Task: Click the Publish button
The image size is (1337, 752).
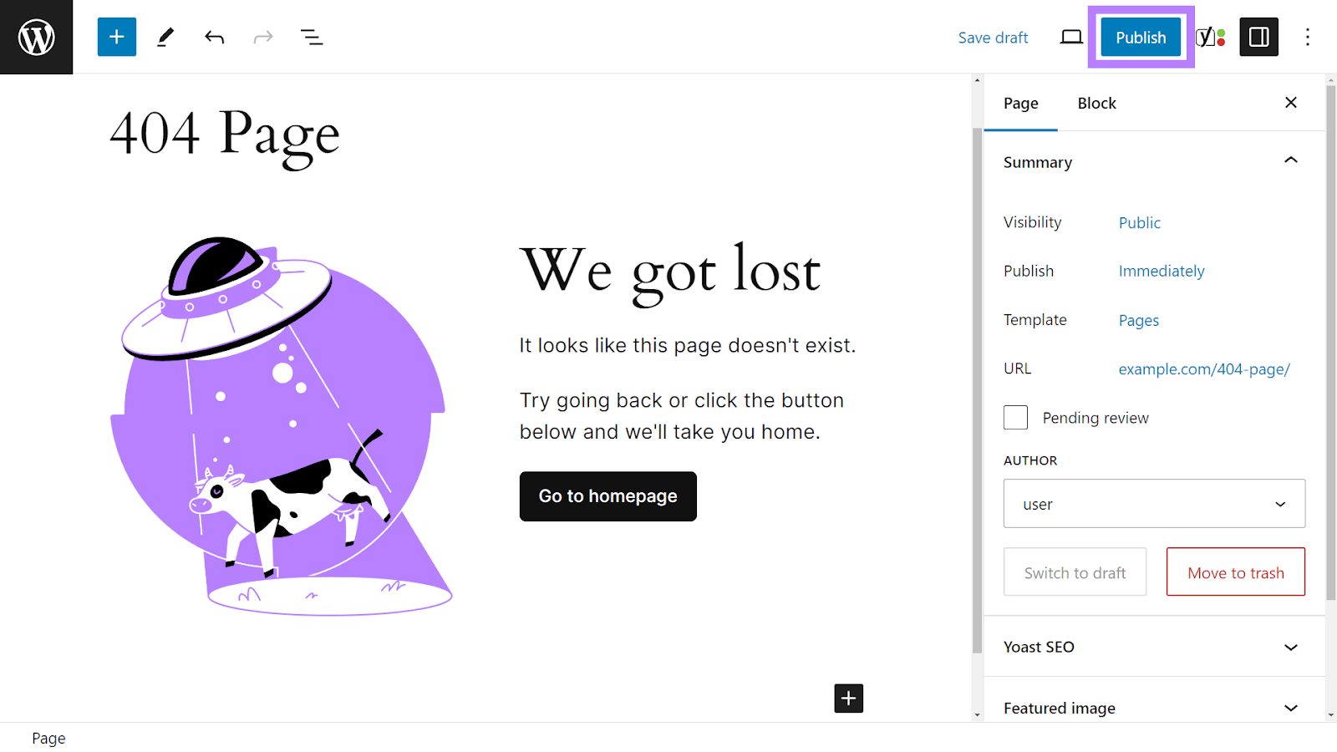Action: tap(1140, 37)
